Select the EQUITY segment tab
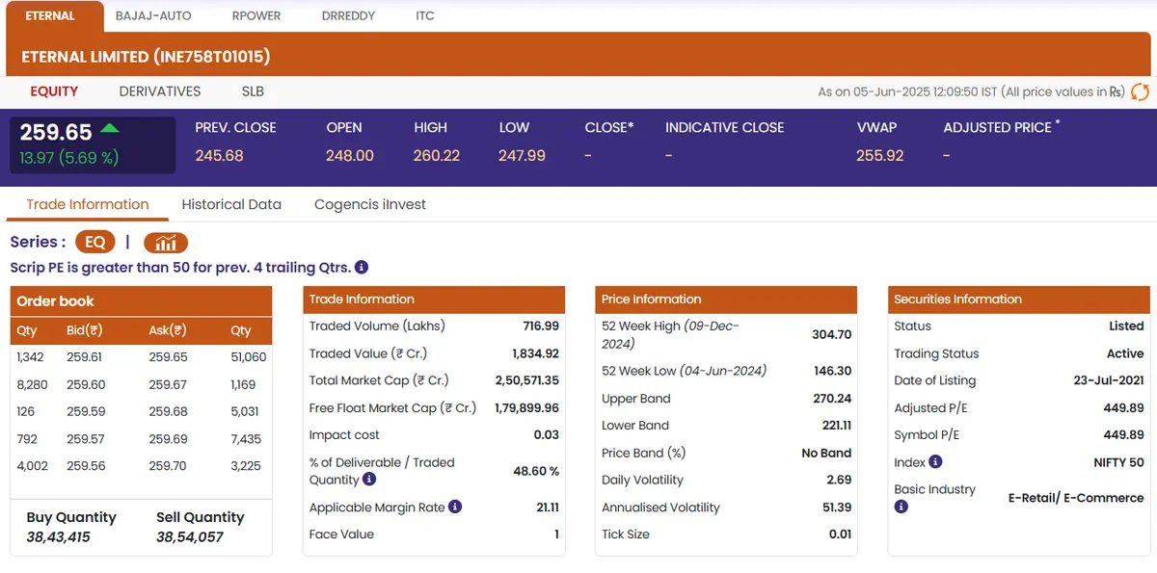1157x573 pixels. tap(54, 91)
